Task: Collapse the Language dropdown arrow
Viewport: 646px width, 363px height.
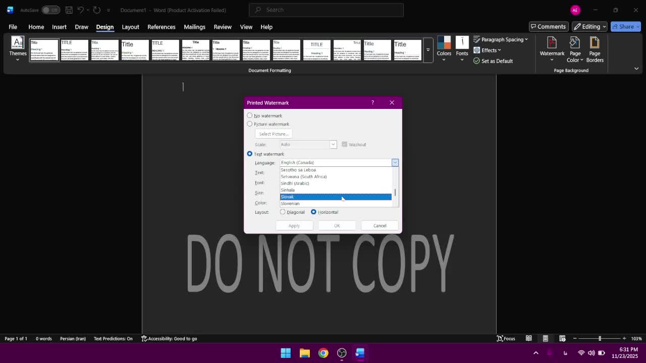Action: tap(395, 162)
